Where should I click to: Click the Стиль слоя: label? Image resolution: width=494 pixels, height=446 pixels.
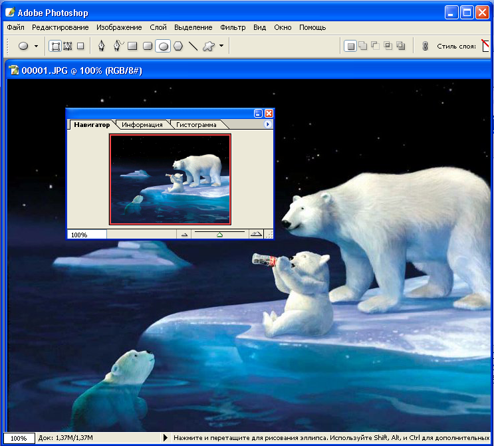[x=456, y=47]
